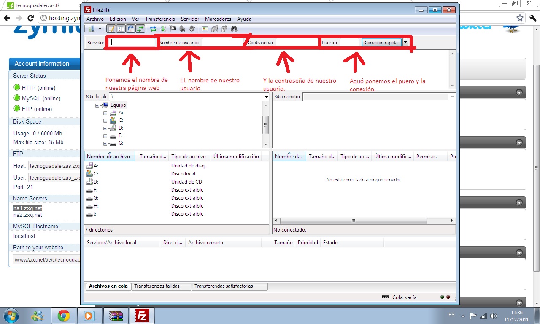The image size is (540, 324).
Task: Switch to Transferencias satisfactorias tab
Action: tap(230, 286)
